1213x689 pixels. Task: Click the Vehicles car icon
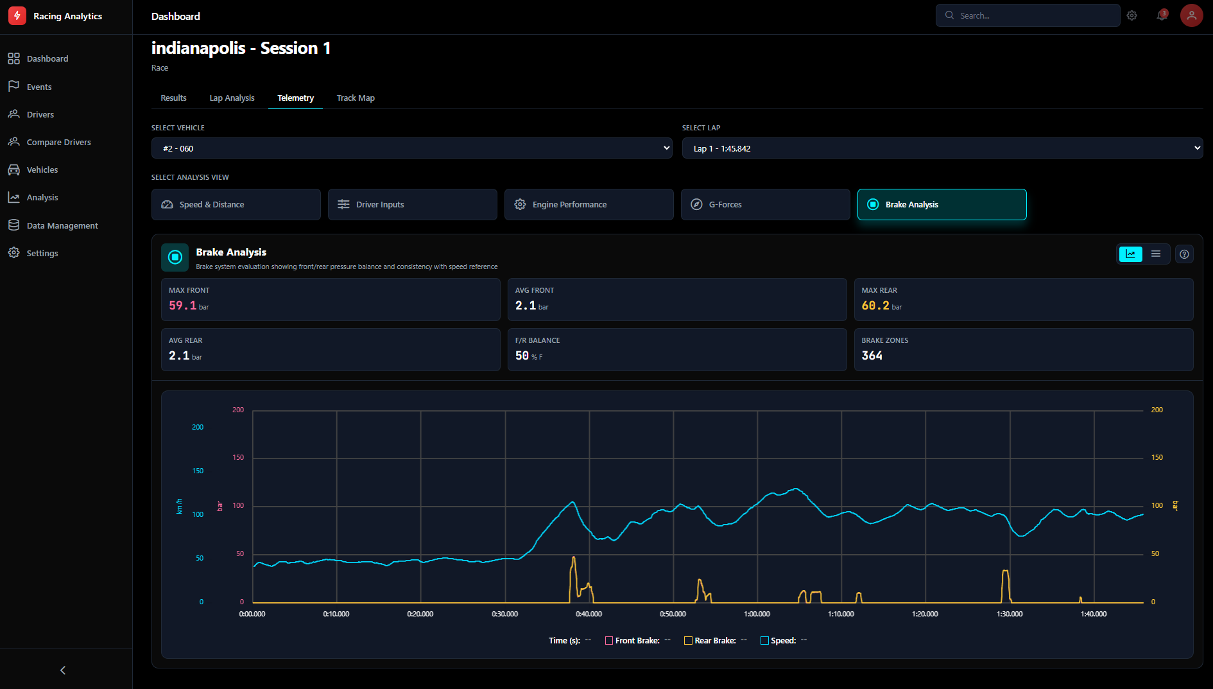click(13, 170)
